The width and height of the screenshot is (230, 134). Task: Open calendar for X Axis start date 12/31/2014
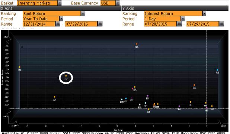[x=58, y=24]
